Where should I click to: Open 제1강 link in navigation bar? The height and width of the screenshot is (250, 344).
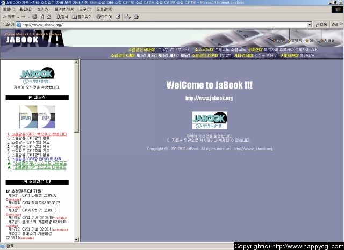coord(141,56)
